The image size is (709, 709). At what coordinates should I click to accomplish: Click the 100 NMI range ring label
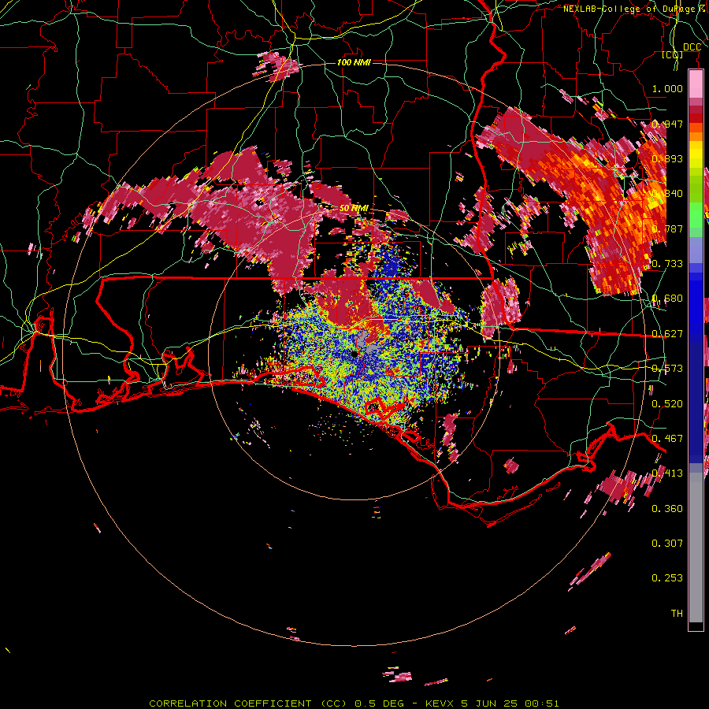[x=354, y=62]
